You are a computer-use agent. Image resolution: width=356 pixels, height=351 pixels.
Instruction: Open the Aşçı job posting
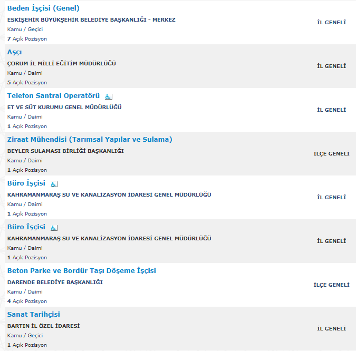pos(14,52)
